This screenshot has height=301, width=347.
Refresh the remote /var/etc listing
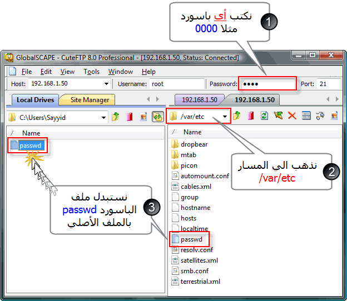click(264, 116)
